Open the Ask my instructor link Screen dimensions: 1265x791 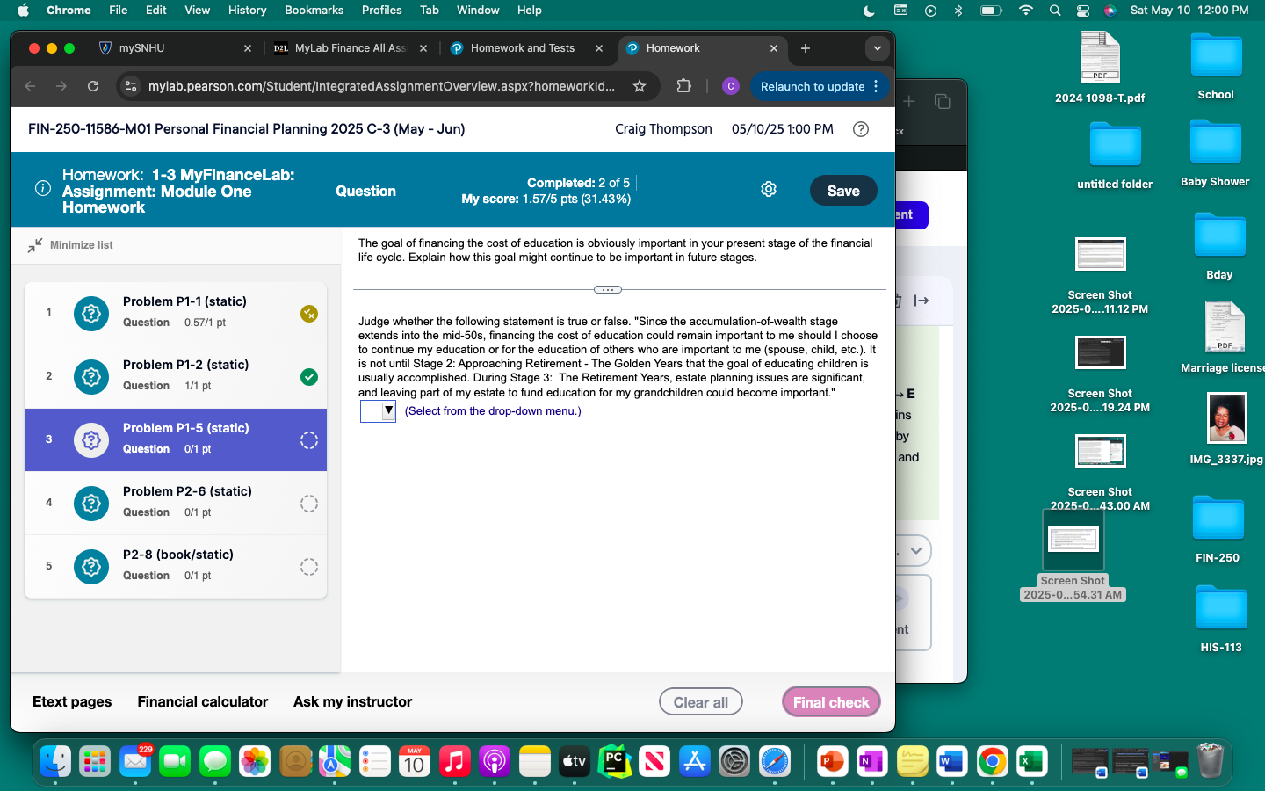[x=352, y=701]
